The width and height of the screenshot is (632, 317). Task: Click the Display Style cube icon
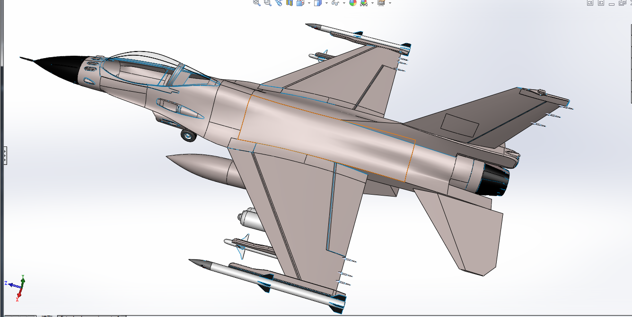pos(318,3)
